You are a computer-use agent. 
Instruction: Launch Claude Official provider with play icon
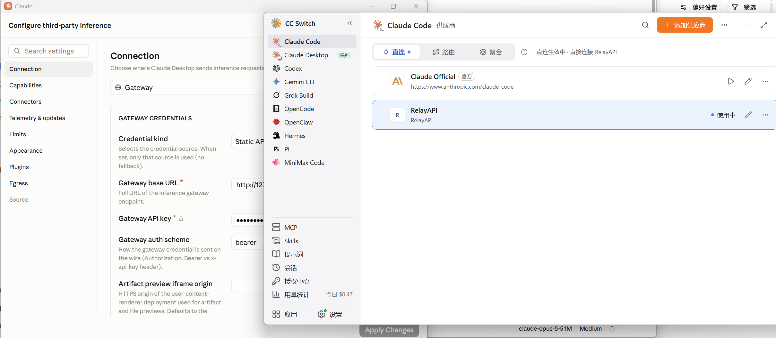731,81
